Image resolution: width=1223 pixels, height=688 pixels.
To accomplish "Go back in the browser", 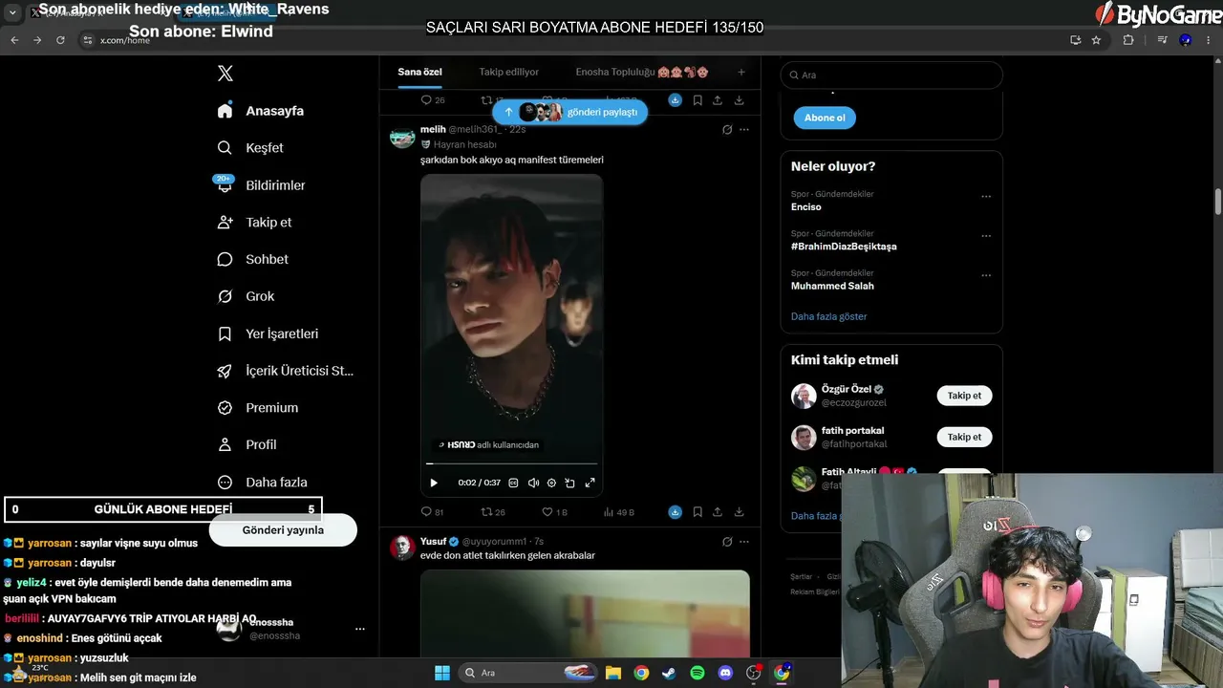I will click(14, 40).
